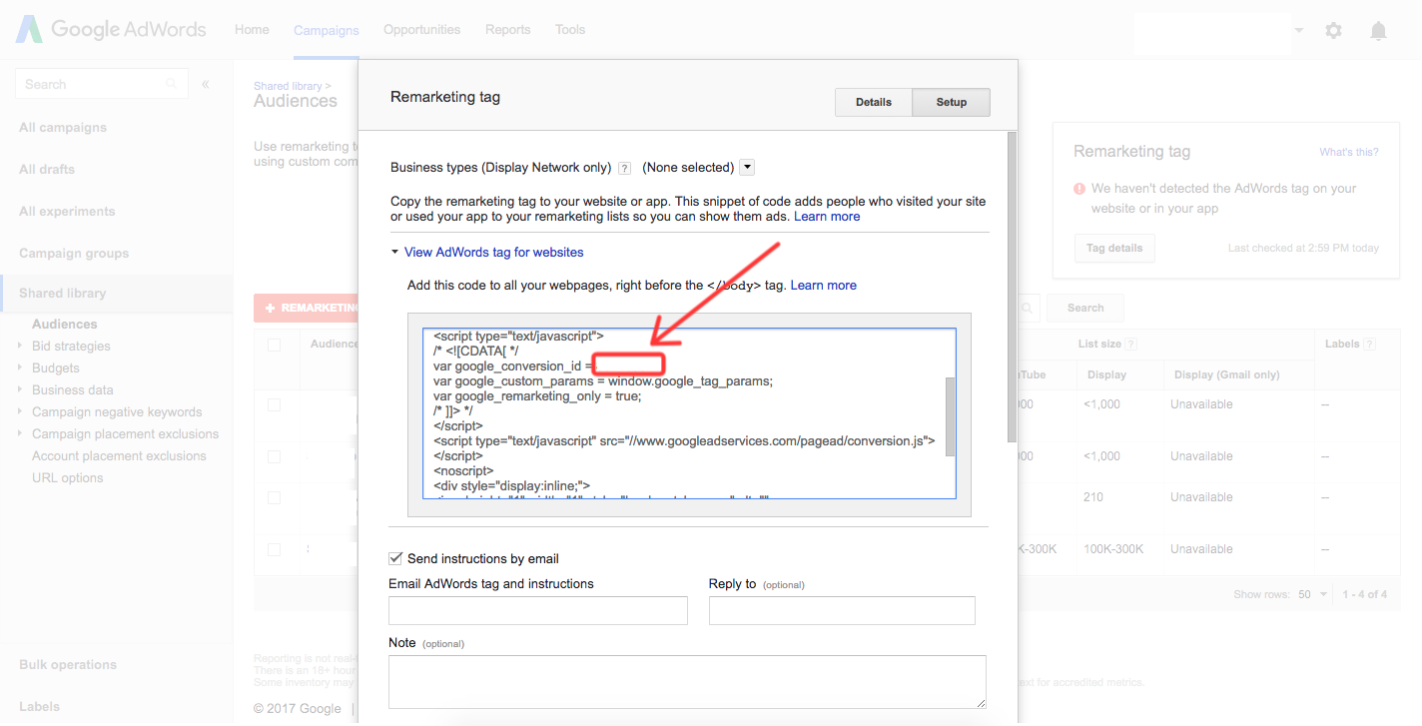Switch to the Setup tab in the dialog
The image size is (1422, 726).
click(952, 102)
